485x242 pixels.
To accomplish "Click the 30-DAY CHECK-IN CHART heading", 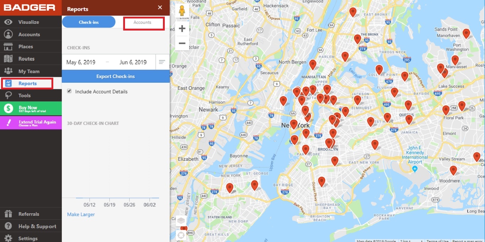I will click(x=93, y=123).
